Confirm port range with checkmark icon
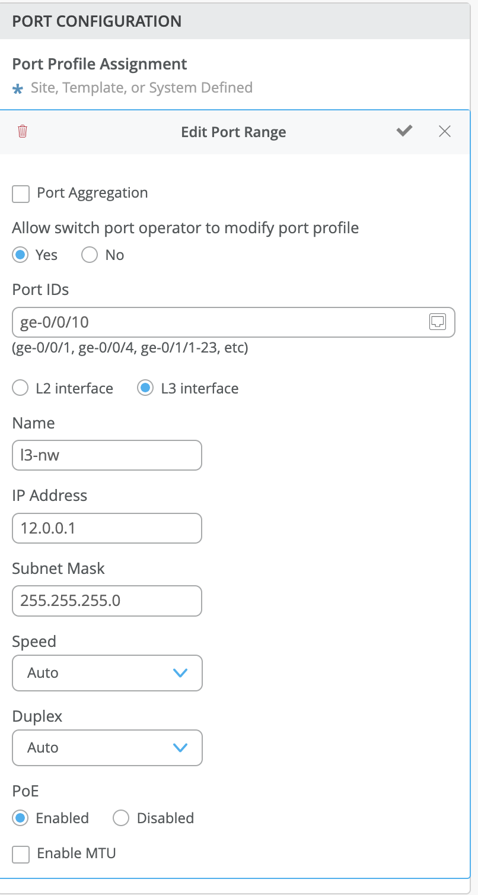 coord(404,131)
